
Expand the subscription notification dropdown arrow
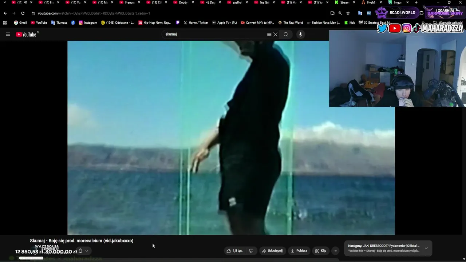point(87,251)
